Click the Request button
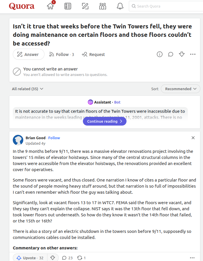Viewport: 203px width, 261px height. tap(93, 55)
